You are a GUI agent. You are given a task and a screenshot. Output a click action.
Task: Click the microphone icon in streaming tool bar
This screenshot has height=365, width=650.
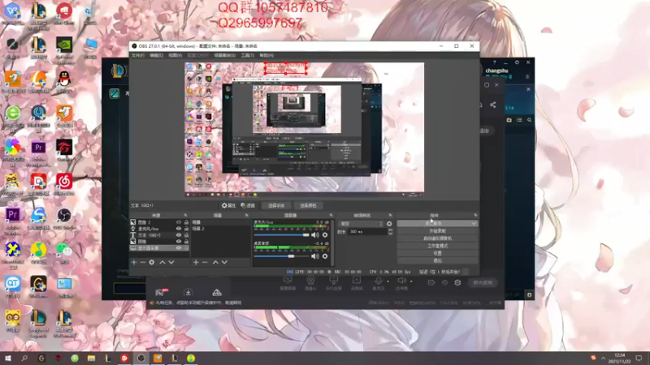[378, 281]
